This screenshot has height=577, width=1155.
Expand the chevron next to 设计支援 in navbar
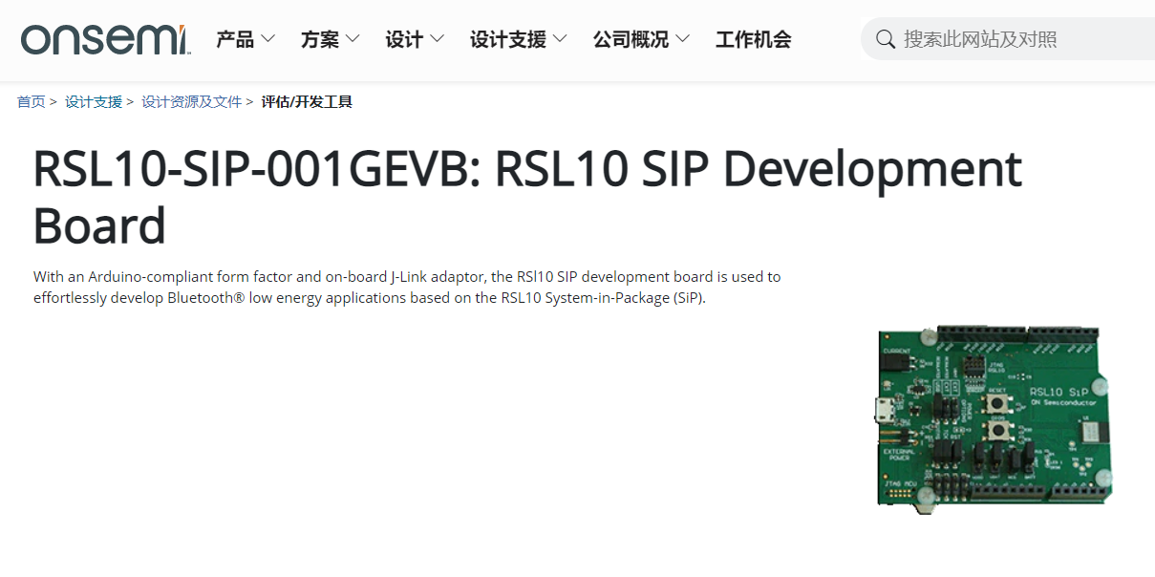tap(560, 39)
